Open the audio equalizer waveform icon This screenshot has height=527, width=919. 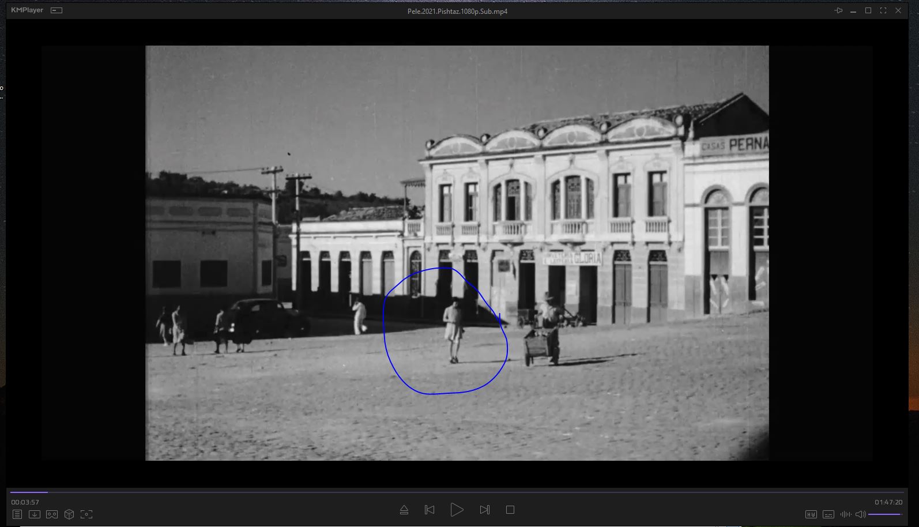click(x=846, y=514)
